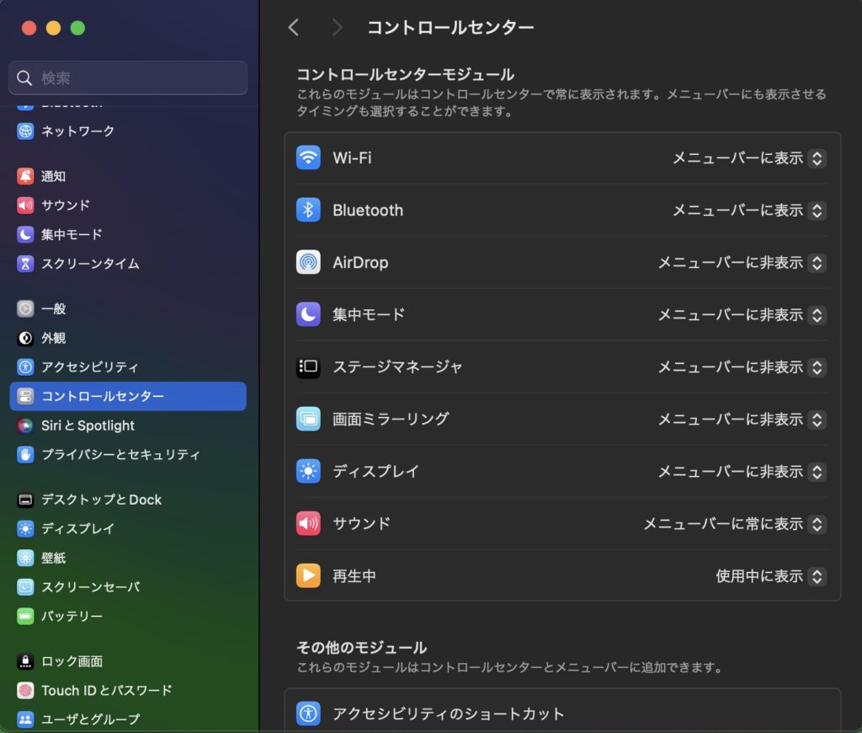The height and width of the screenshot is (733, 862).
Task: Click the AirDrop module icon
Action: pos(308,262)
